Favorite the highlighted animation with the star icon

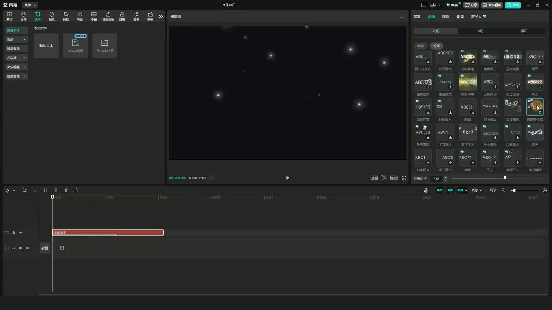point(539,112)
